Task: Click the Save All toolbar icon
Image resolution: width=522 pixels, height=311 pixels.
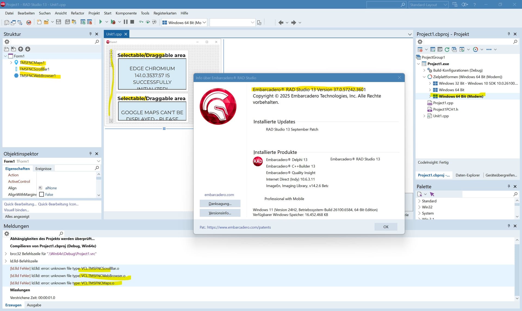Action: (67, 22)
